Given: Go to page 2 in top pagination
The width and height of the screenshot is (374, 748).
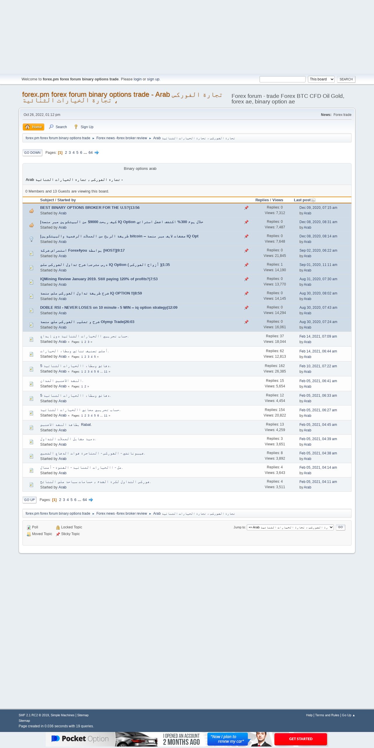Looking at the screenshot, I should (x=66, y=153).
